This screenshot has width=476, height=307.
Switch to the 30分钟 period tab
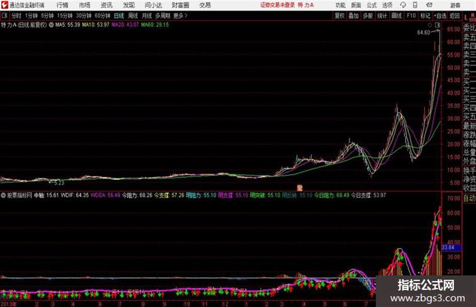[x=84, y=16]
